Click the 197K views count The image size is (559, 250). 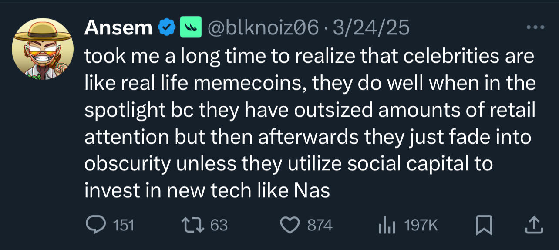421,225
